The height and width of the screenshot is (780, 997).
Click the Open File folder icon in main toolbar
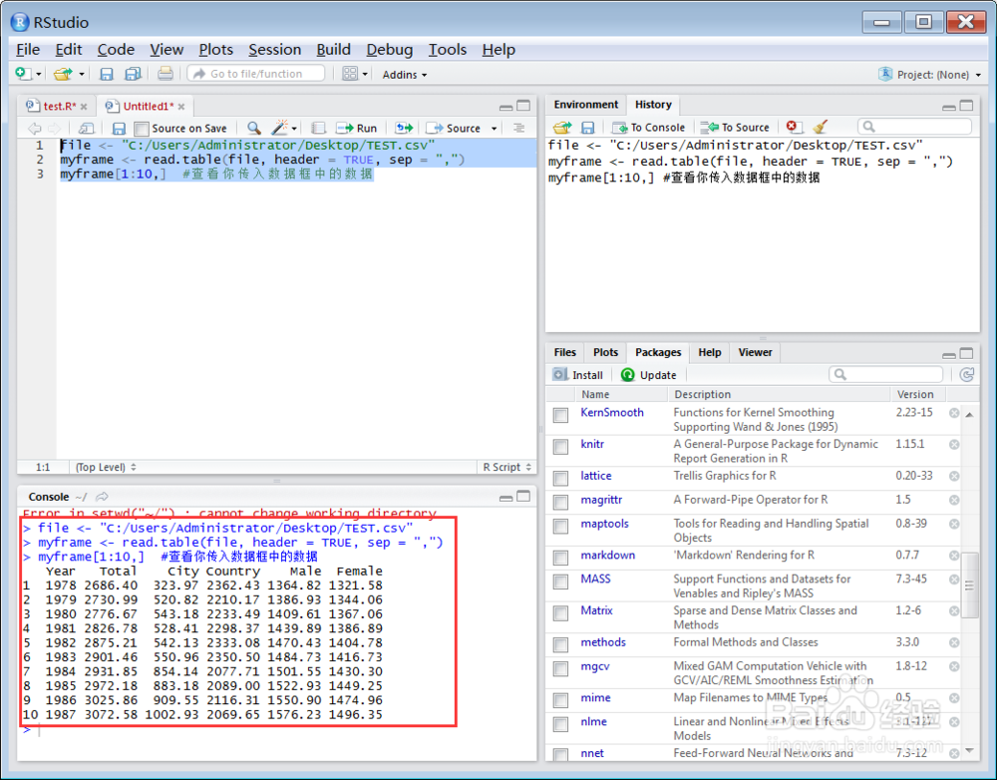[62, 74]
